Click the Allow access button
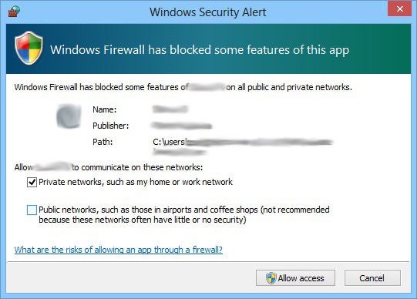This screenshot has height=299, width=417. 295,278
